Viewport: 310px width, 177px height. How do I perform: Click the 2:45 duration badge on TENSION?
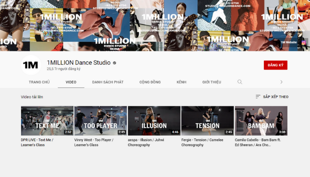pyautogui.click(x=229, y=132)
